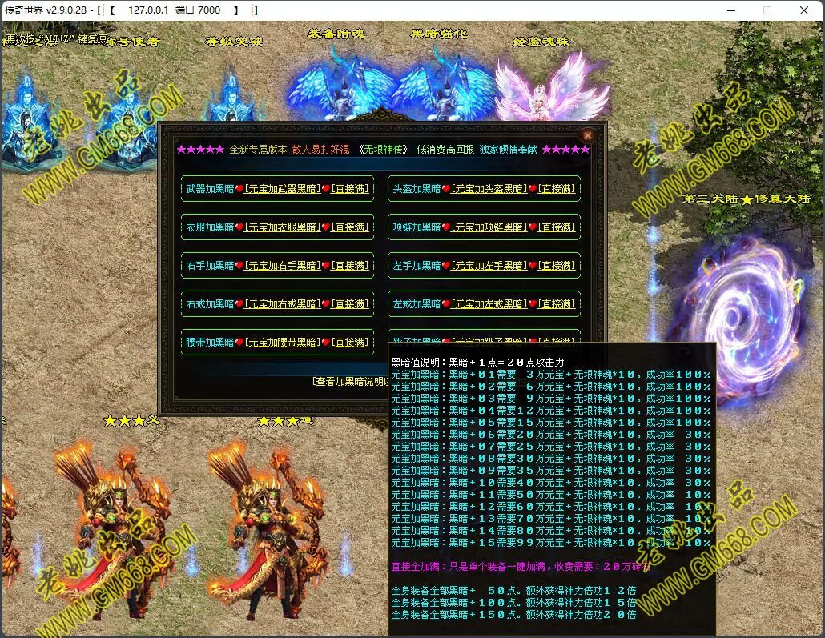Click [直接满] for the weapon row
825x638 pixels.
(x=350, y=189)
